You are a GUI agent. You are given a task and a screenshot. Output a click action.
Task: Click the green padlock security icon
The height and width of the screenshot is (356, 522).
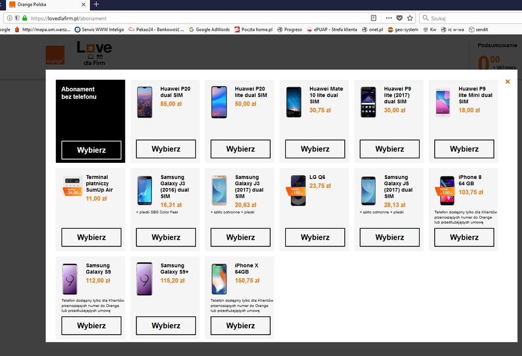pos(25,18)
